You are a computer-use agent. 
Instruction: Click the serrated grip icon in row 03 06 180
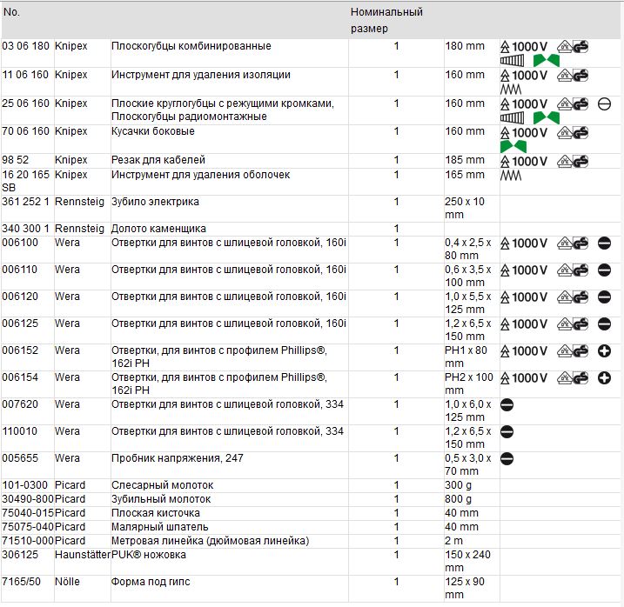[513, 61]
